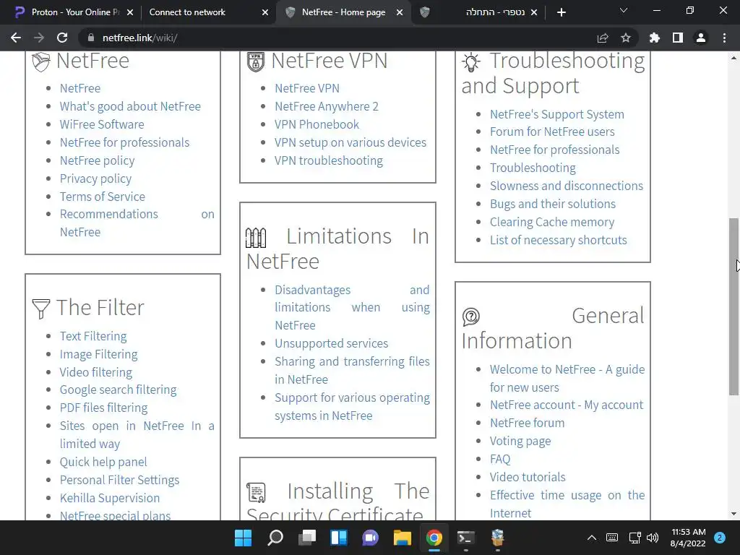Open NetFree Anywhere 2 link
This screenshot has height=555, width=740.
(327, 106)
